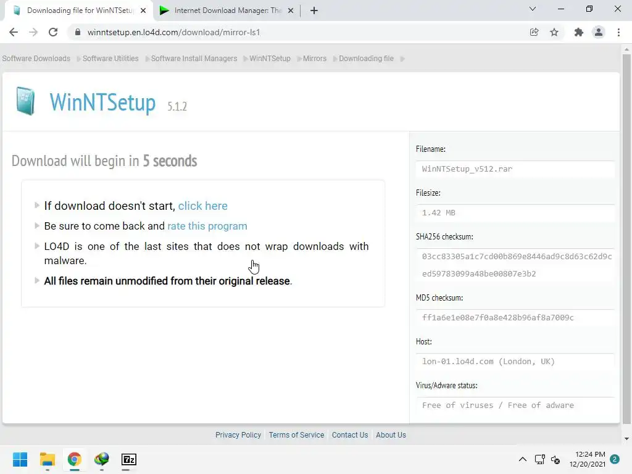Screen dimensions: 632x474
Task: Click the WinNTSetup logo icon
Action: pyautogui.click(x=25, y=101)
